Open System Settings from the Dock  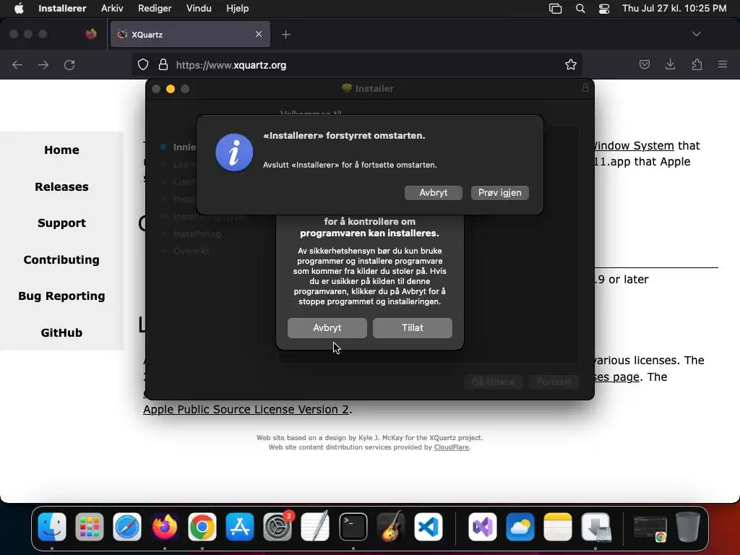[x=277, y=527]
